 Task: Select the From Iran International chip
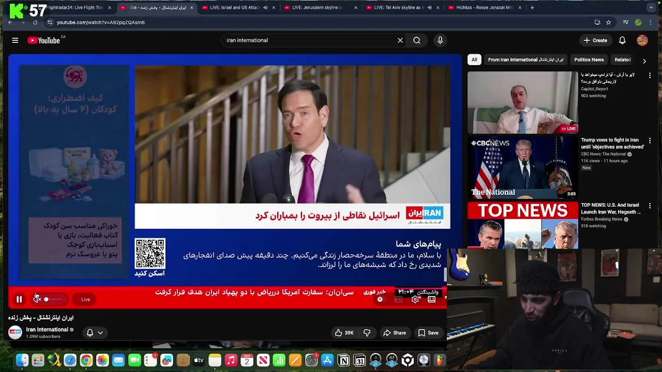tap(526, 60)
